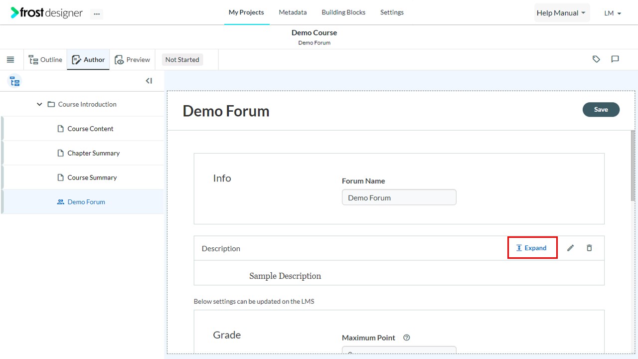Click the Forum Name input field
Viewport: 638px width, 359px height.
point(399,197)
